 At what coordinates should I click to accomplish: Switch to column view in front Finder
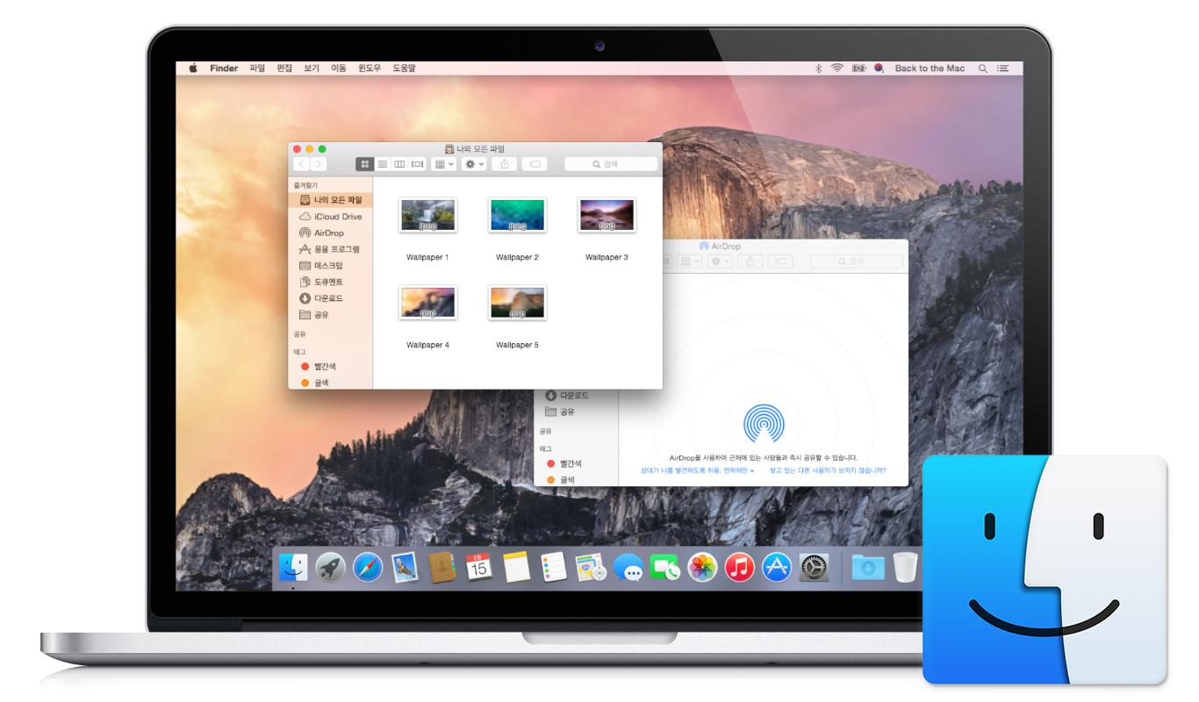399,164
